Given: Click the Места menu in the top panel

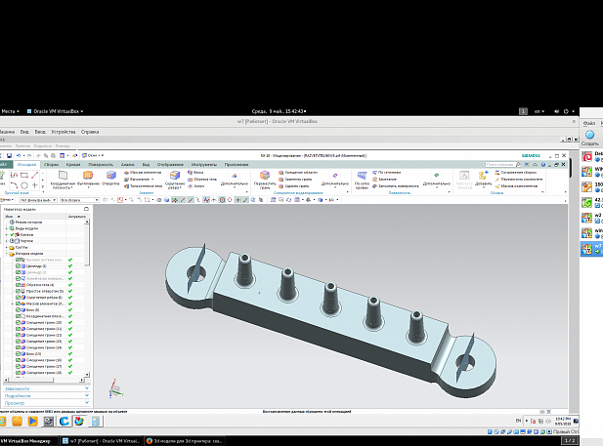Looking at the screenshot, I should 10,111.
